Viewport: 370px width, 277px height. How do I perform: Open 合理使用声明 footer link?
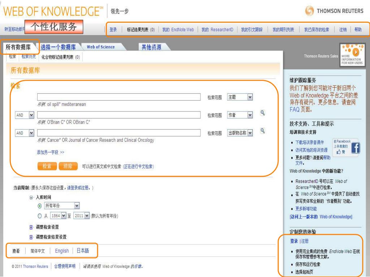click(x=65, y=266)
